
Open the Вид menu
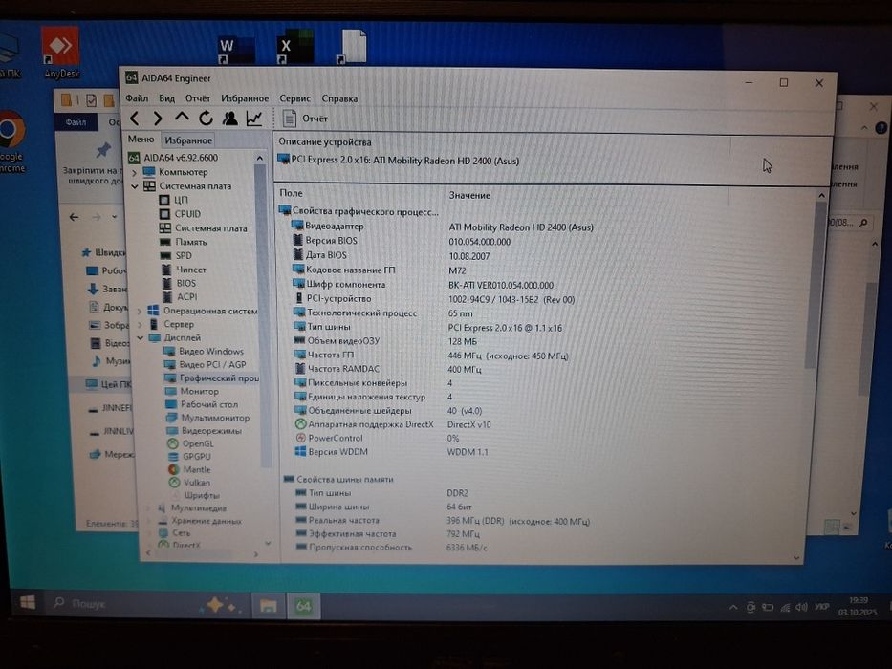(x=166, y=98)
